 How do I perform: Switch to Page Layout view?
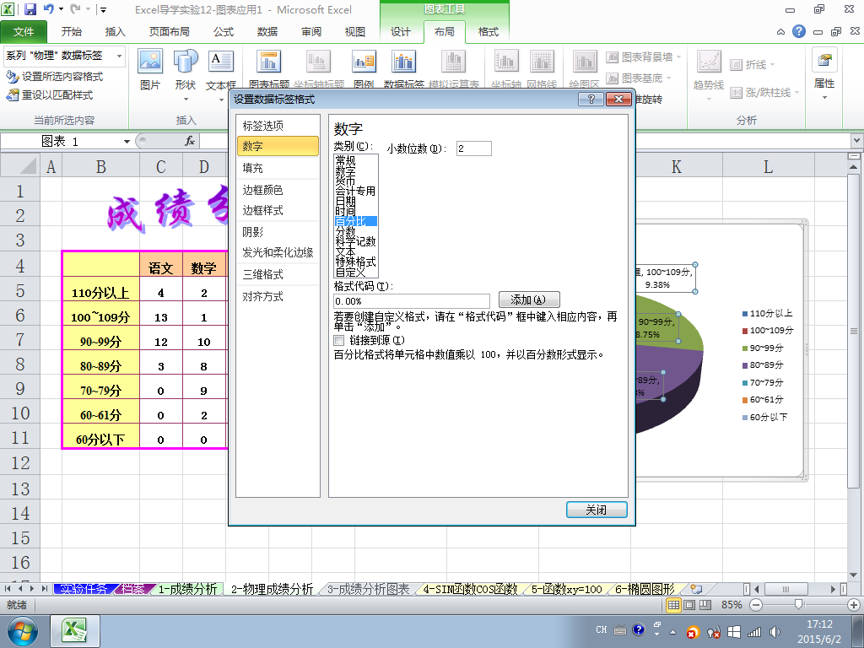[689, 604]
